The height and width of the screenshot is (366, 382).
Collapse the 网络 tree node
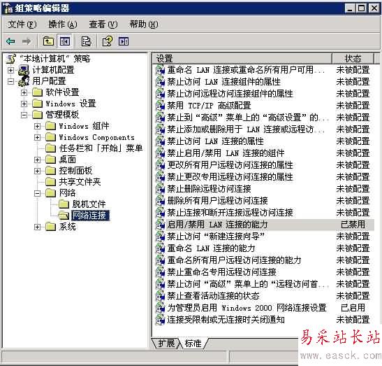[37, 193]
